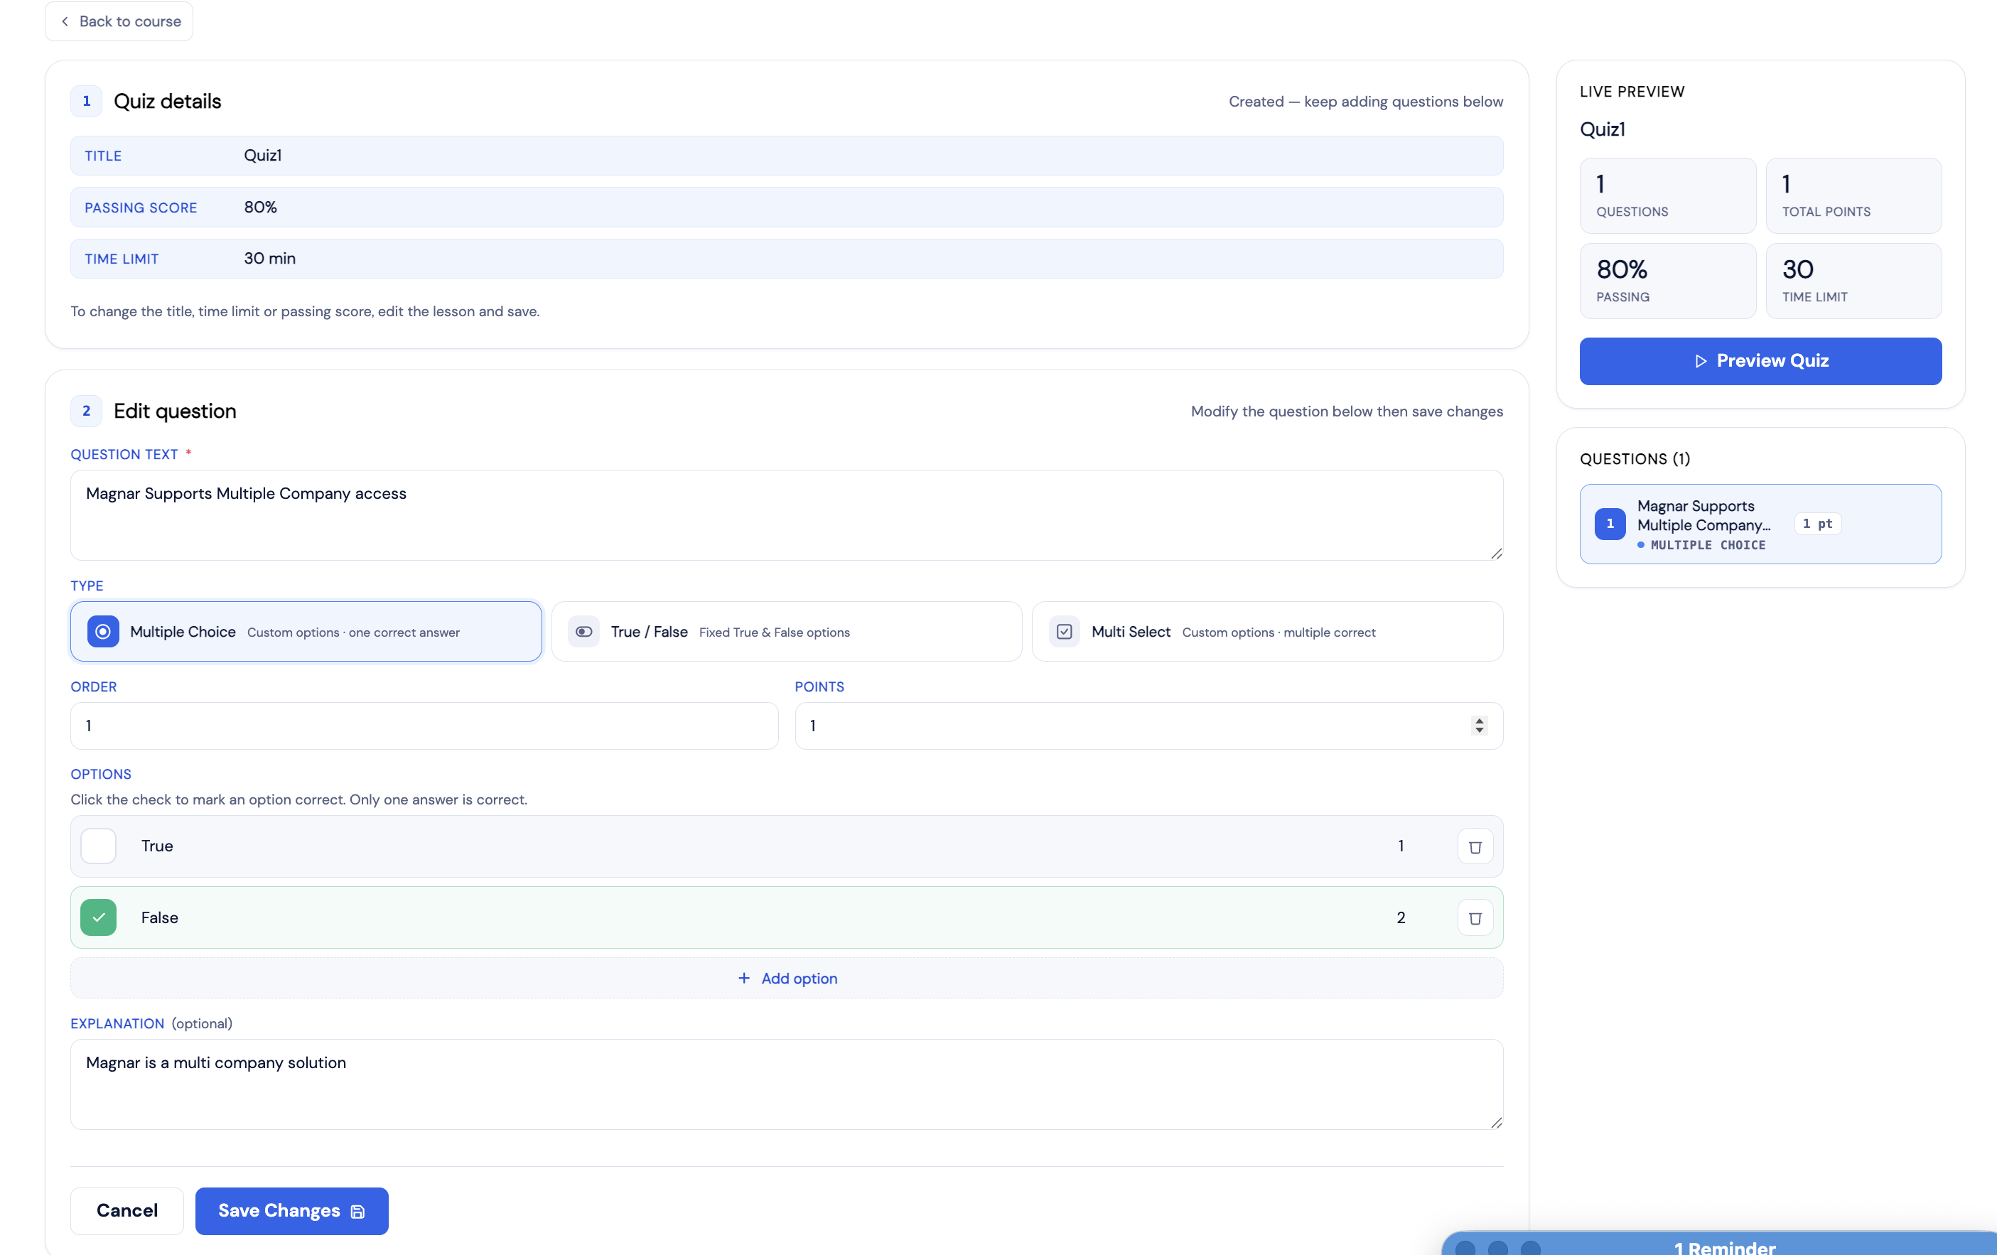Click the save disk icon on Save Changes
Viewport: 1997px width, 1255px height.
click(x=357, y=1212)
